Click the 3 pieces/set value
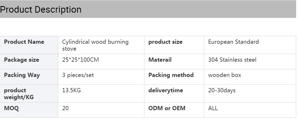298x121 pixels. 78,75
